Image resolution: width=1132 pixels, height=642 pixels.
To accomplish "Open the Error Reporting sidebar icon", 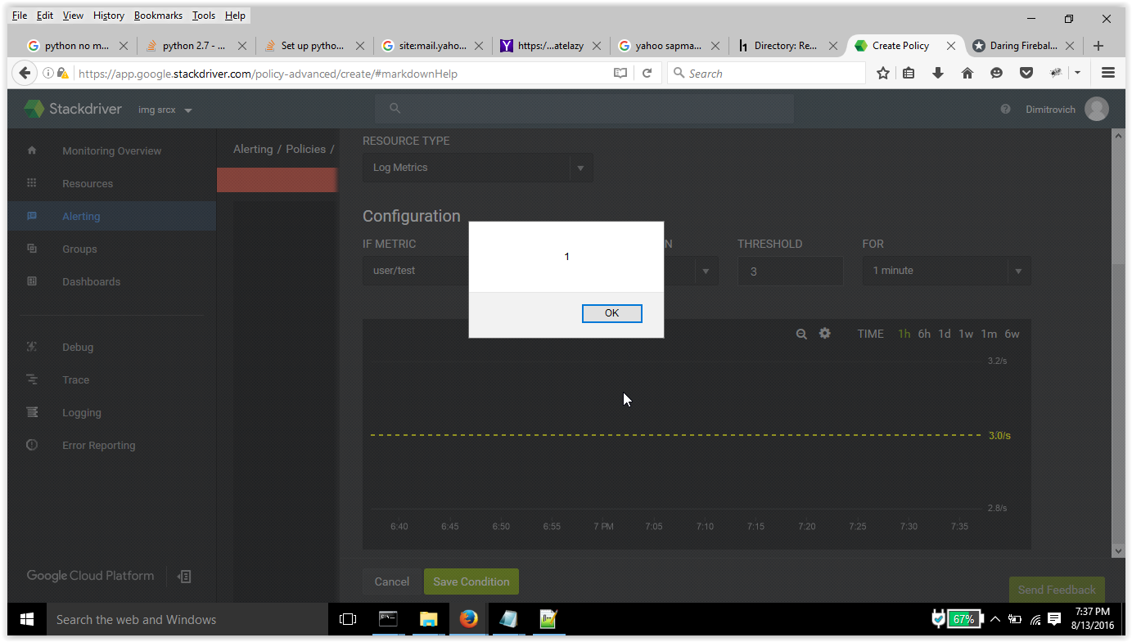I will (32, 445).
